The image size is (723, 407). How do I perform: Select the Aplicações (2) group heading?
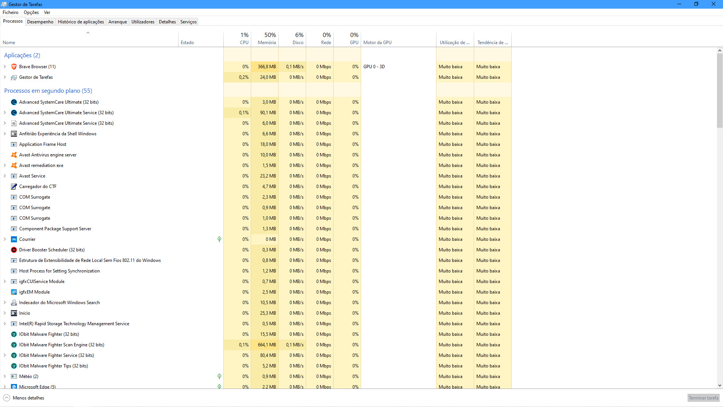point(22,55)
